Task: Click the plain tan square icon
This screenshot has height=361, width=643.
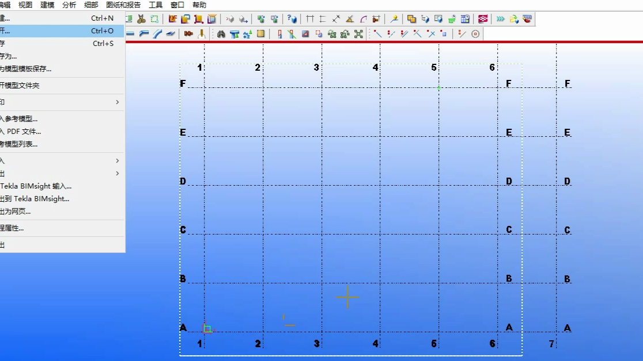Action: click(261, 33)
